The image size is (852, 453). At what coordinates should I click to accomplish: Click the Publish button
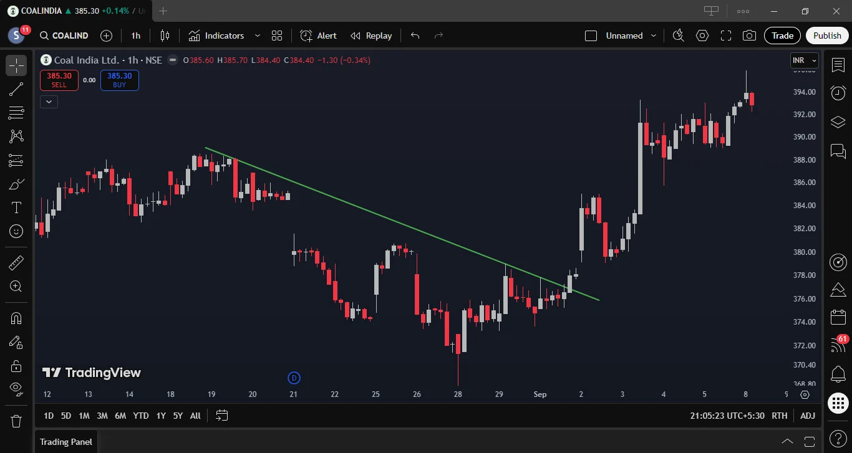pyautogui.click(x=827, y=36)
